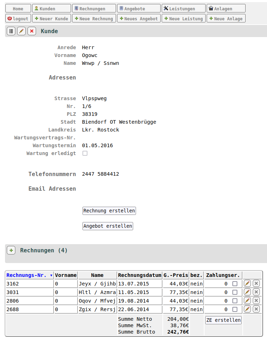
Task: Check the Zahlungser. box for invoice 3031
Action: click(235, 292)
